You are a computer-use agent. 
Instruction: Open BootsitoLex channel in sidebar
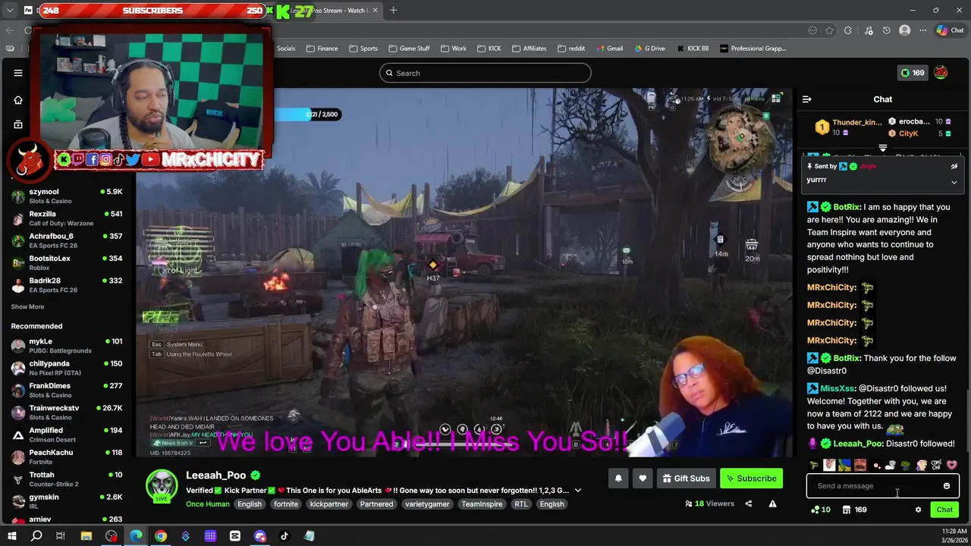[x=67, y=263]
